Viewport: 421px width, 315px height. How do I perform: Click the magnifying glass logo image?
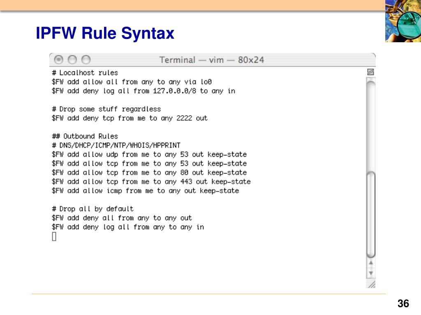point(403,21)
